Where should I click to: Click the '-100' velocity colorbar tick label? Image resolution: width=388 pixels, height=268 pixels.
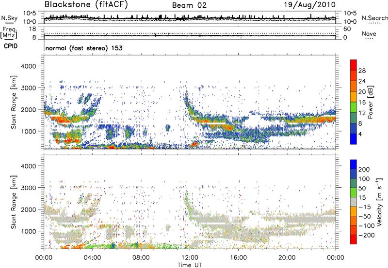click(367, 226)
